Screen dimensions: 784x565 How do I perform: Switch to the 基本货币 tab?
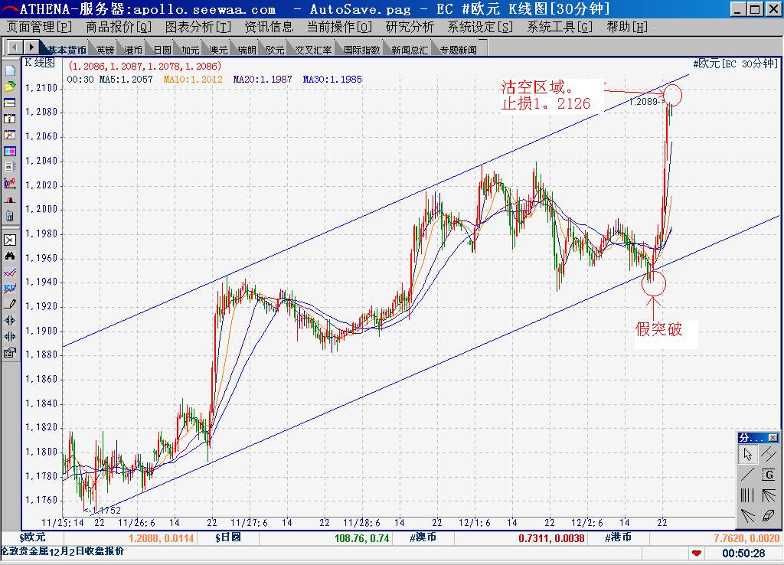coord(67,50)
